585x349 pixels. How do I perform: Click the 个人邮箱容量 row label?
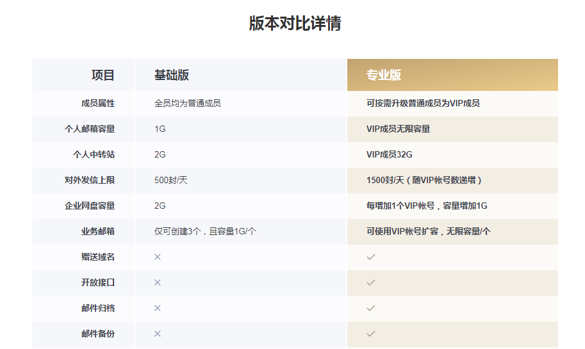[90, 129]
